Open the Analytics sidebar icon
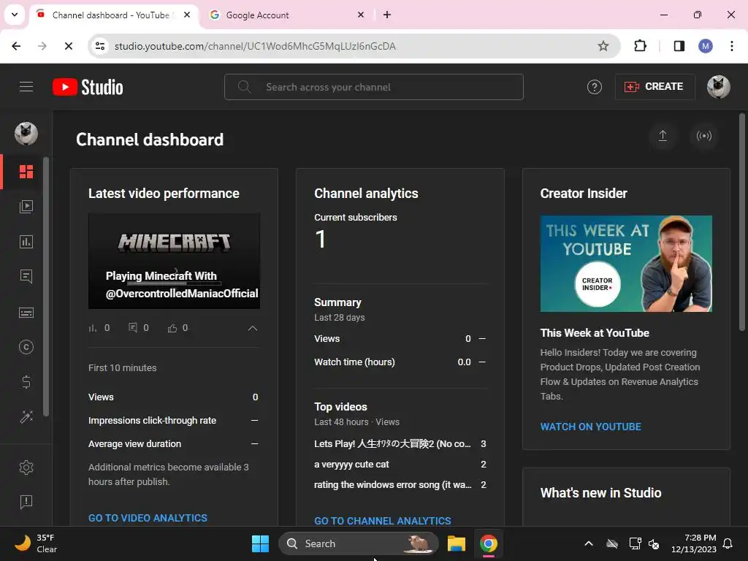The image size is (748, 561). click(26, 242)
